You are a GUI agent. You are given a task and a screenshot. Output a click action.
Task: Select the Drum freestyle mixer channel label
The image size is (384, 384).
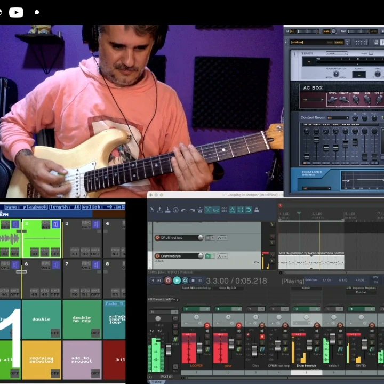point(306,366)
